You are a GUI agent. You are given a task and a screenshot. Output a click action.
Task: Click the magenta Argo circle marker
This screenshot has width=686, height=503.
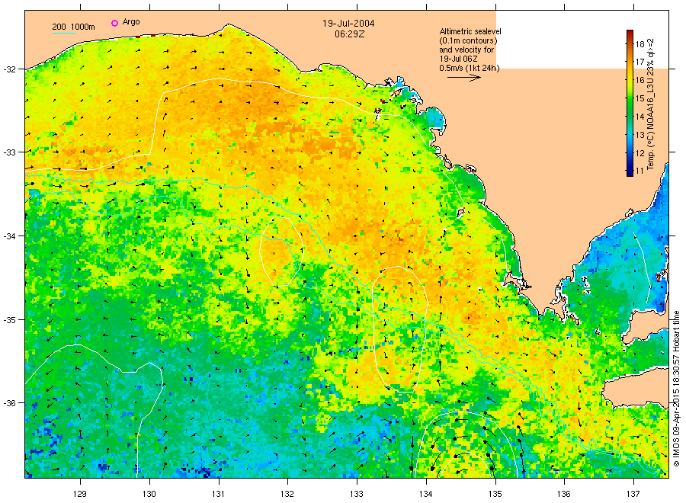click(114, 23)
